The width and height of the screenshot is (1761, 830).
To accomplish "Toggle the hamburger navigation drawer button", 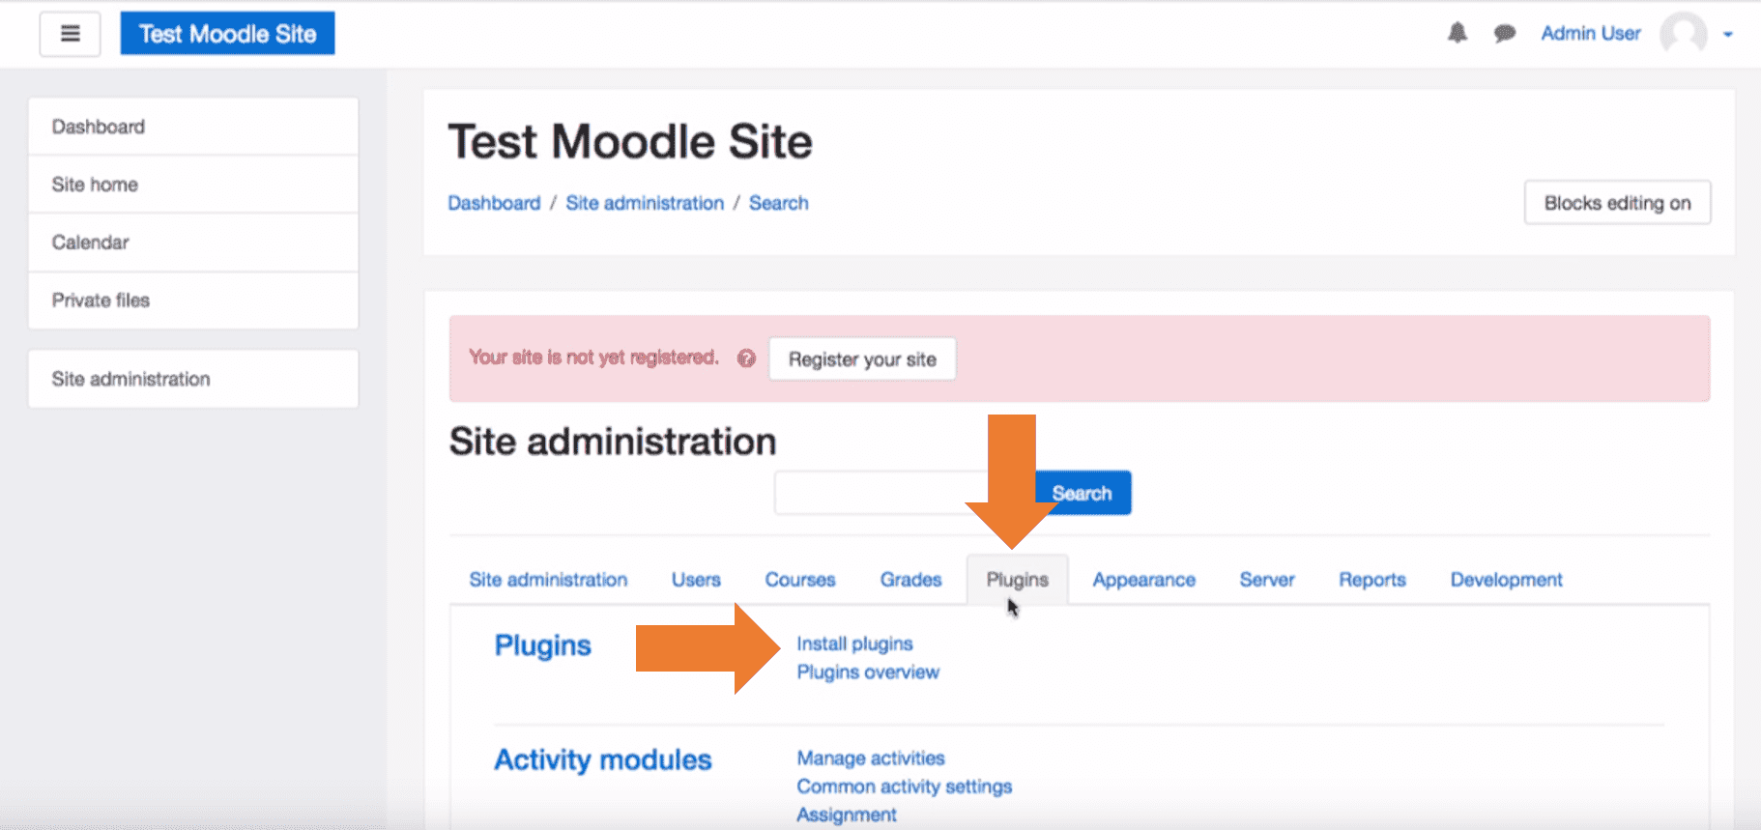I will pos(70,34).
